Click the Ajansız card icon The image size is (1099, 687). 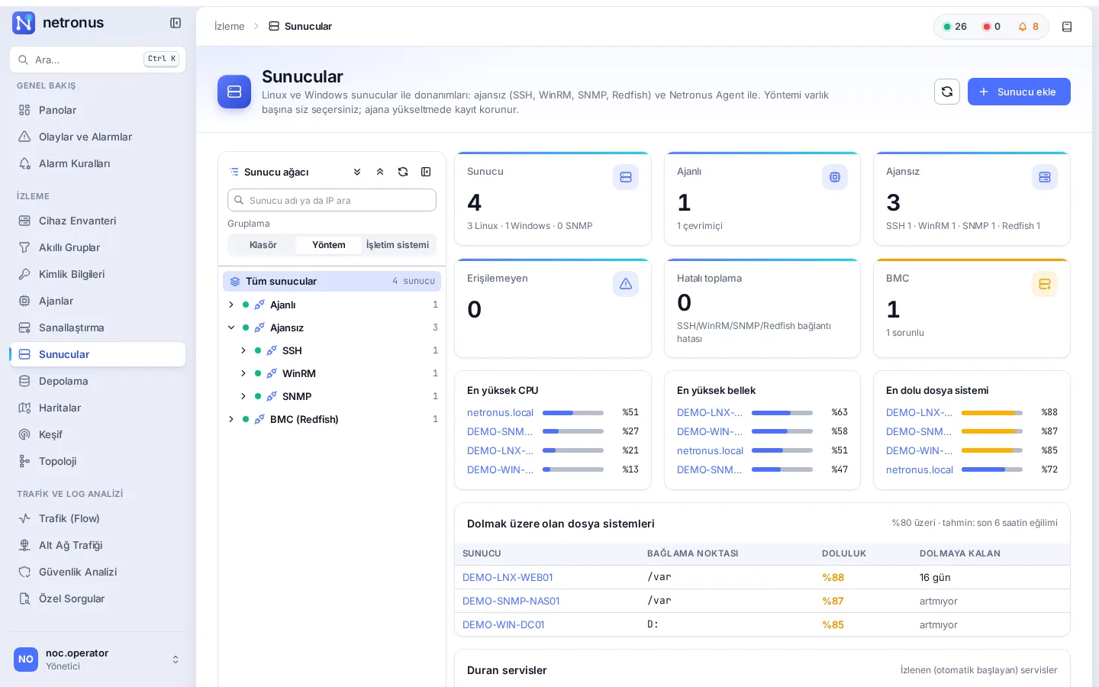tap(1045, 177)
